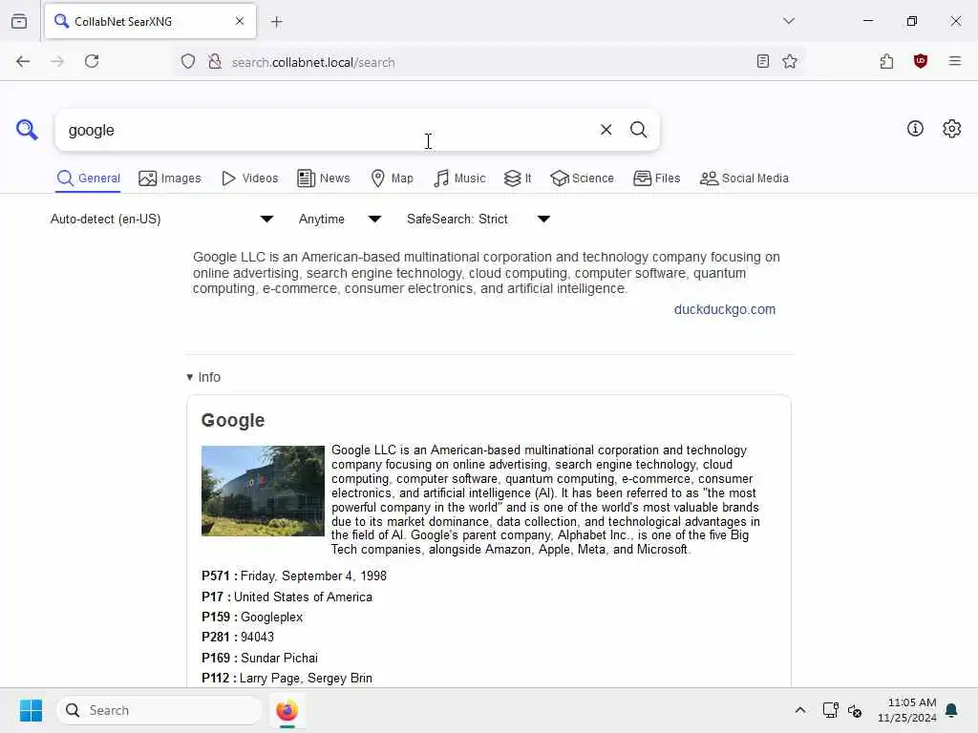
Task: Select P112 Larry Page, Sergey Brin row
Action: [287, 679]
